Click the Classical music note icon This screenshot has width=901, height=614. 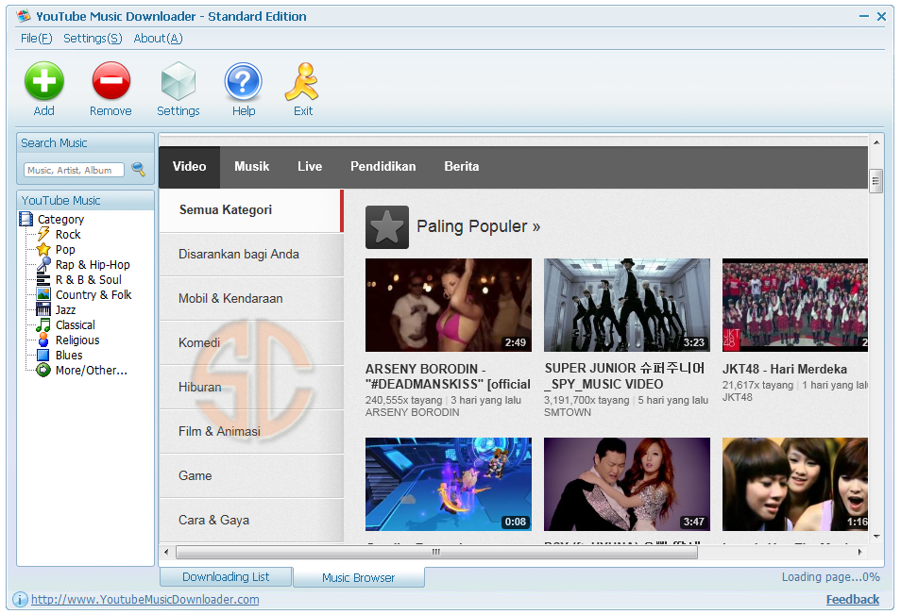pos(43,324)
